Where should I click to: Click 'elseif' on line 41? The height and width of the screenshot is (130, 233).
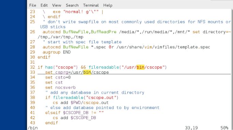tap(53, 113)
